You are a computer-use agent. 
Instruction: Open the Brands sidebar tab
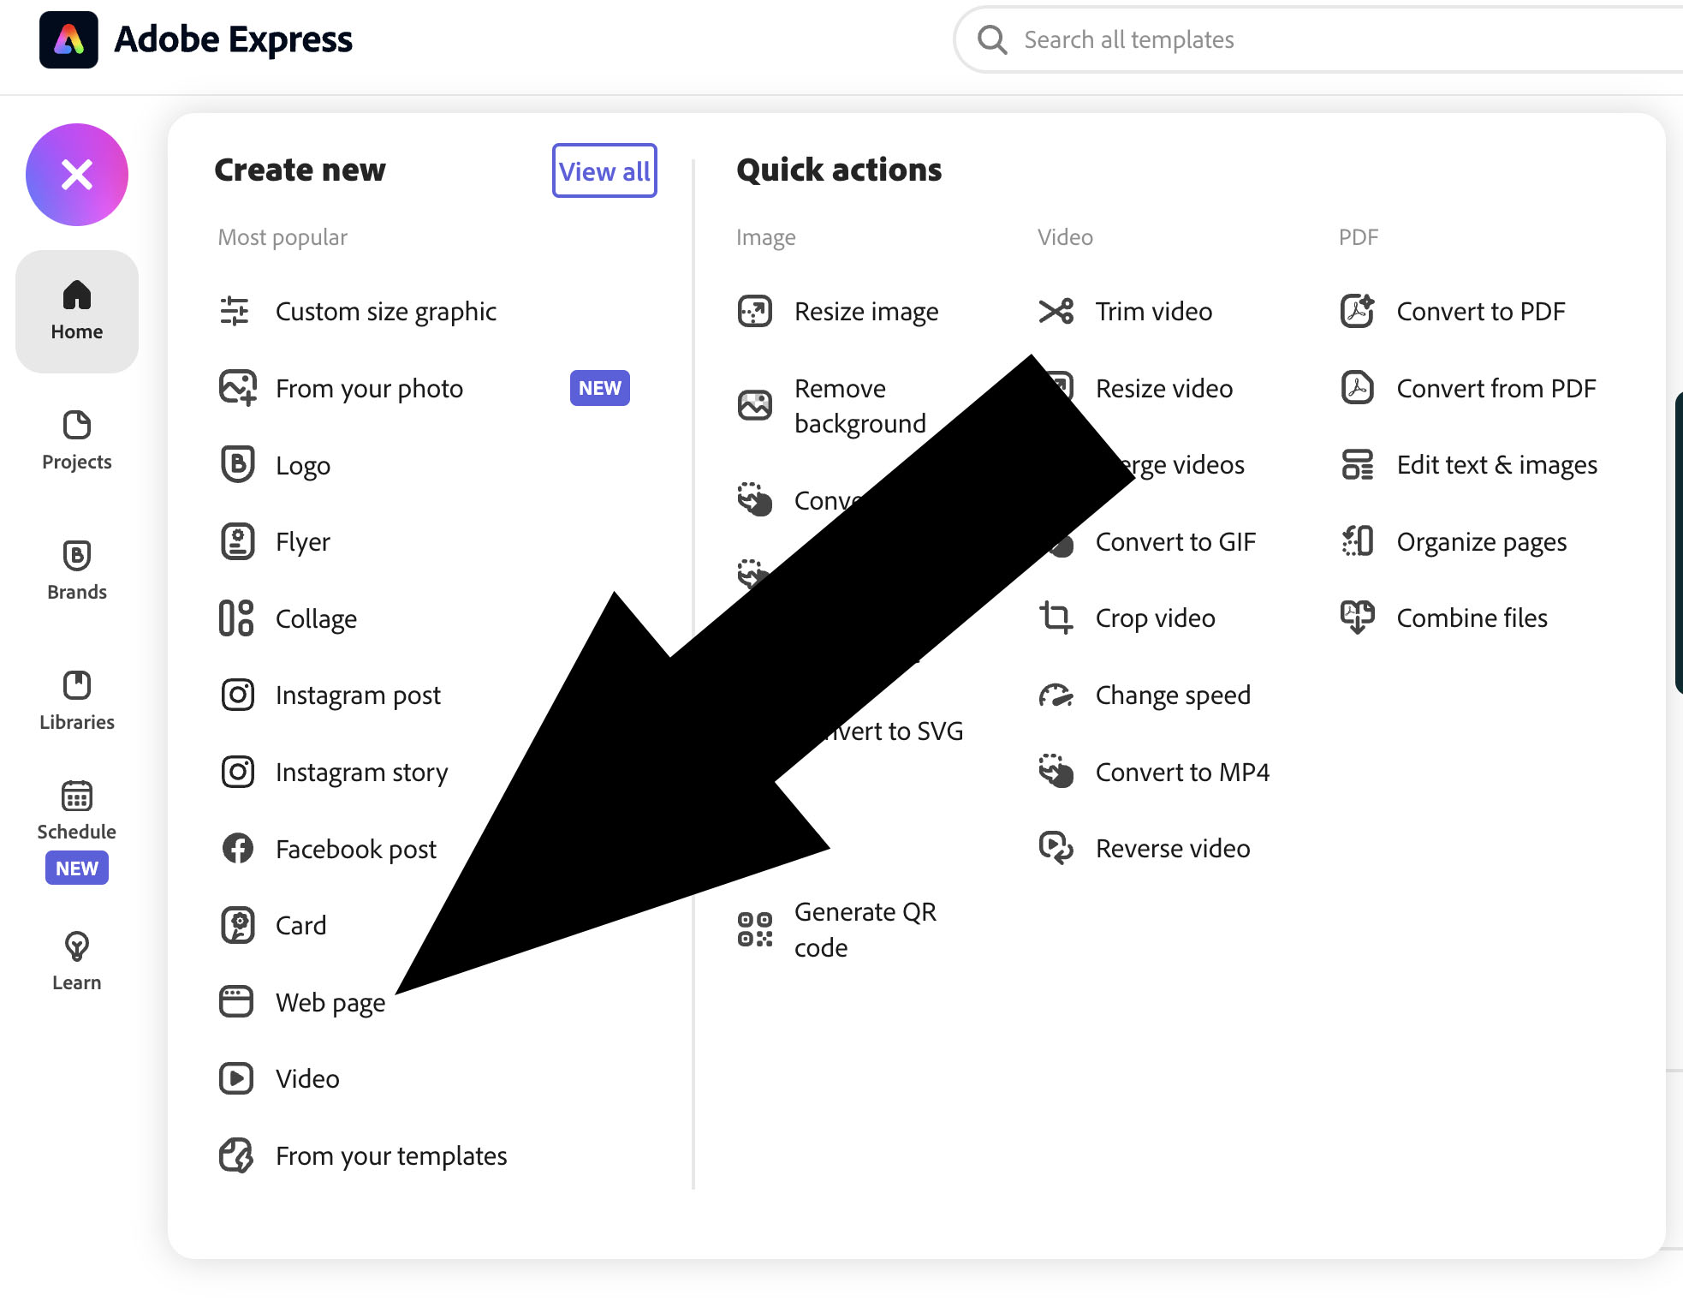[x=77, y=571]
